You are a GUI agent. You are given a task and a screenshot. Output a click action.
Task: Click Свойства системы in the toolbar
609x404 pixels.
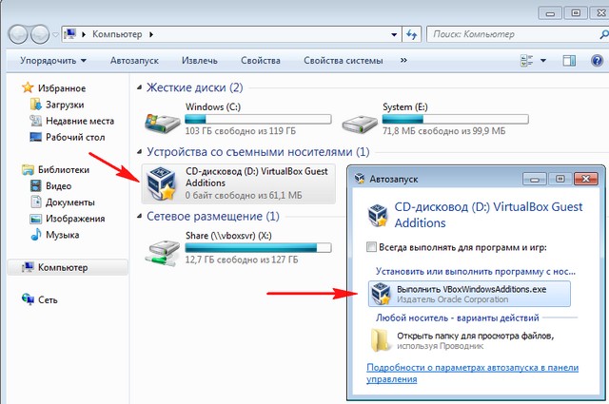click(343, 61)
